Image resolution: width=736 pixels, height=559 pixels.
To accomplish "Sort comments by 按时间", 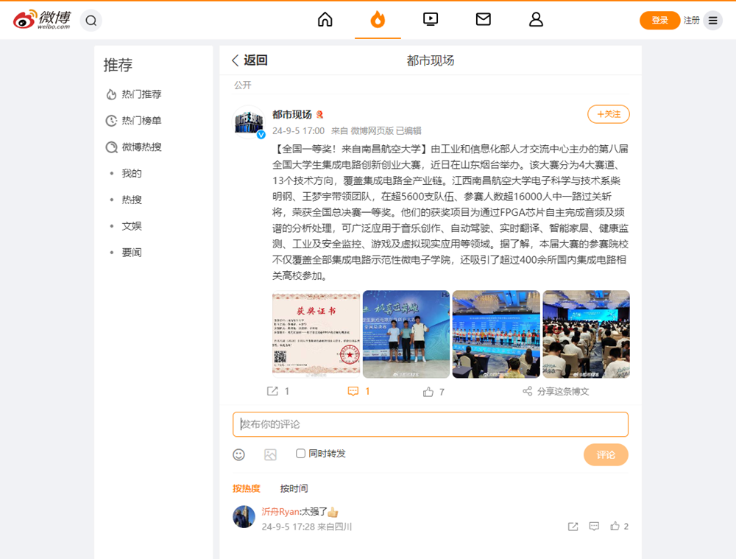I will 294,488.
